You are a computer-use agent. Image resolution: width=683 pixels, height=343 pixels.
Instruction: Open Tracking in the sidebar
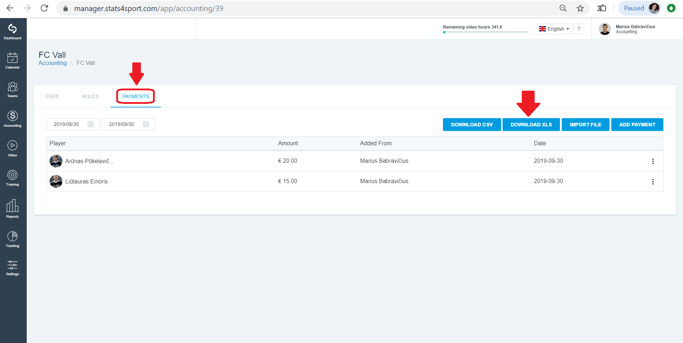(12, 239)
